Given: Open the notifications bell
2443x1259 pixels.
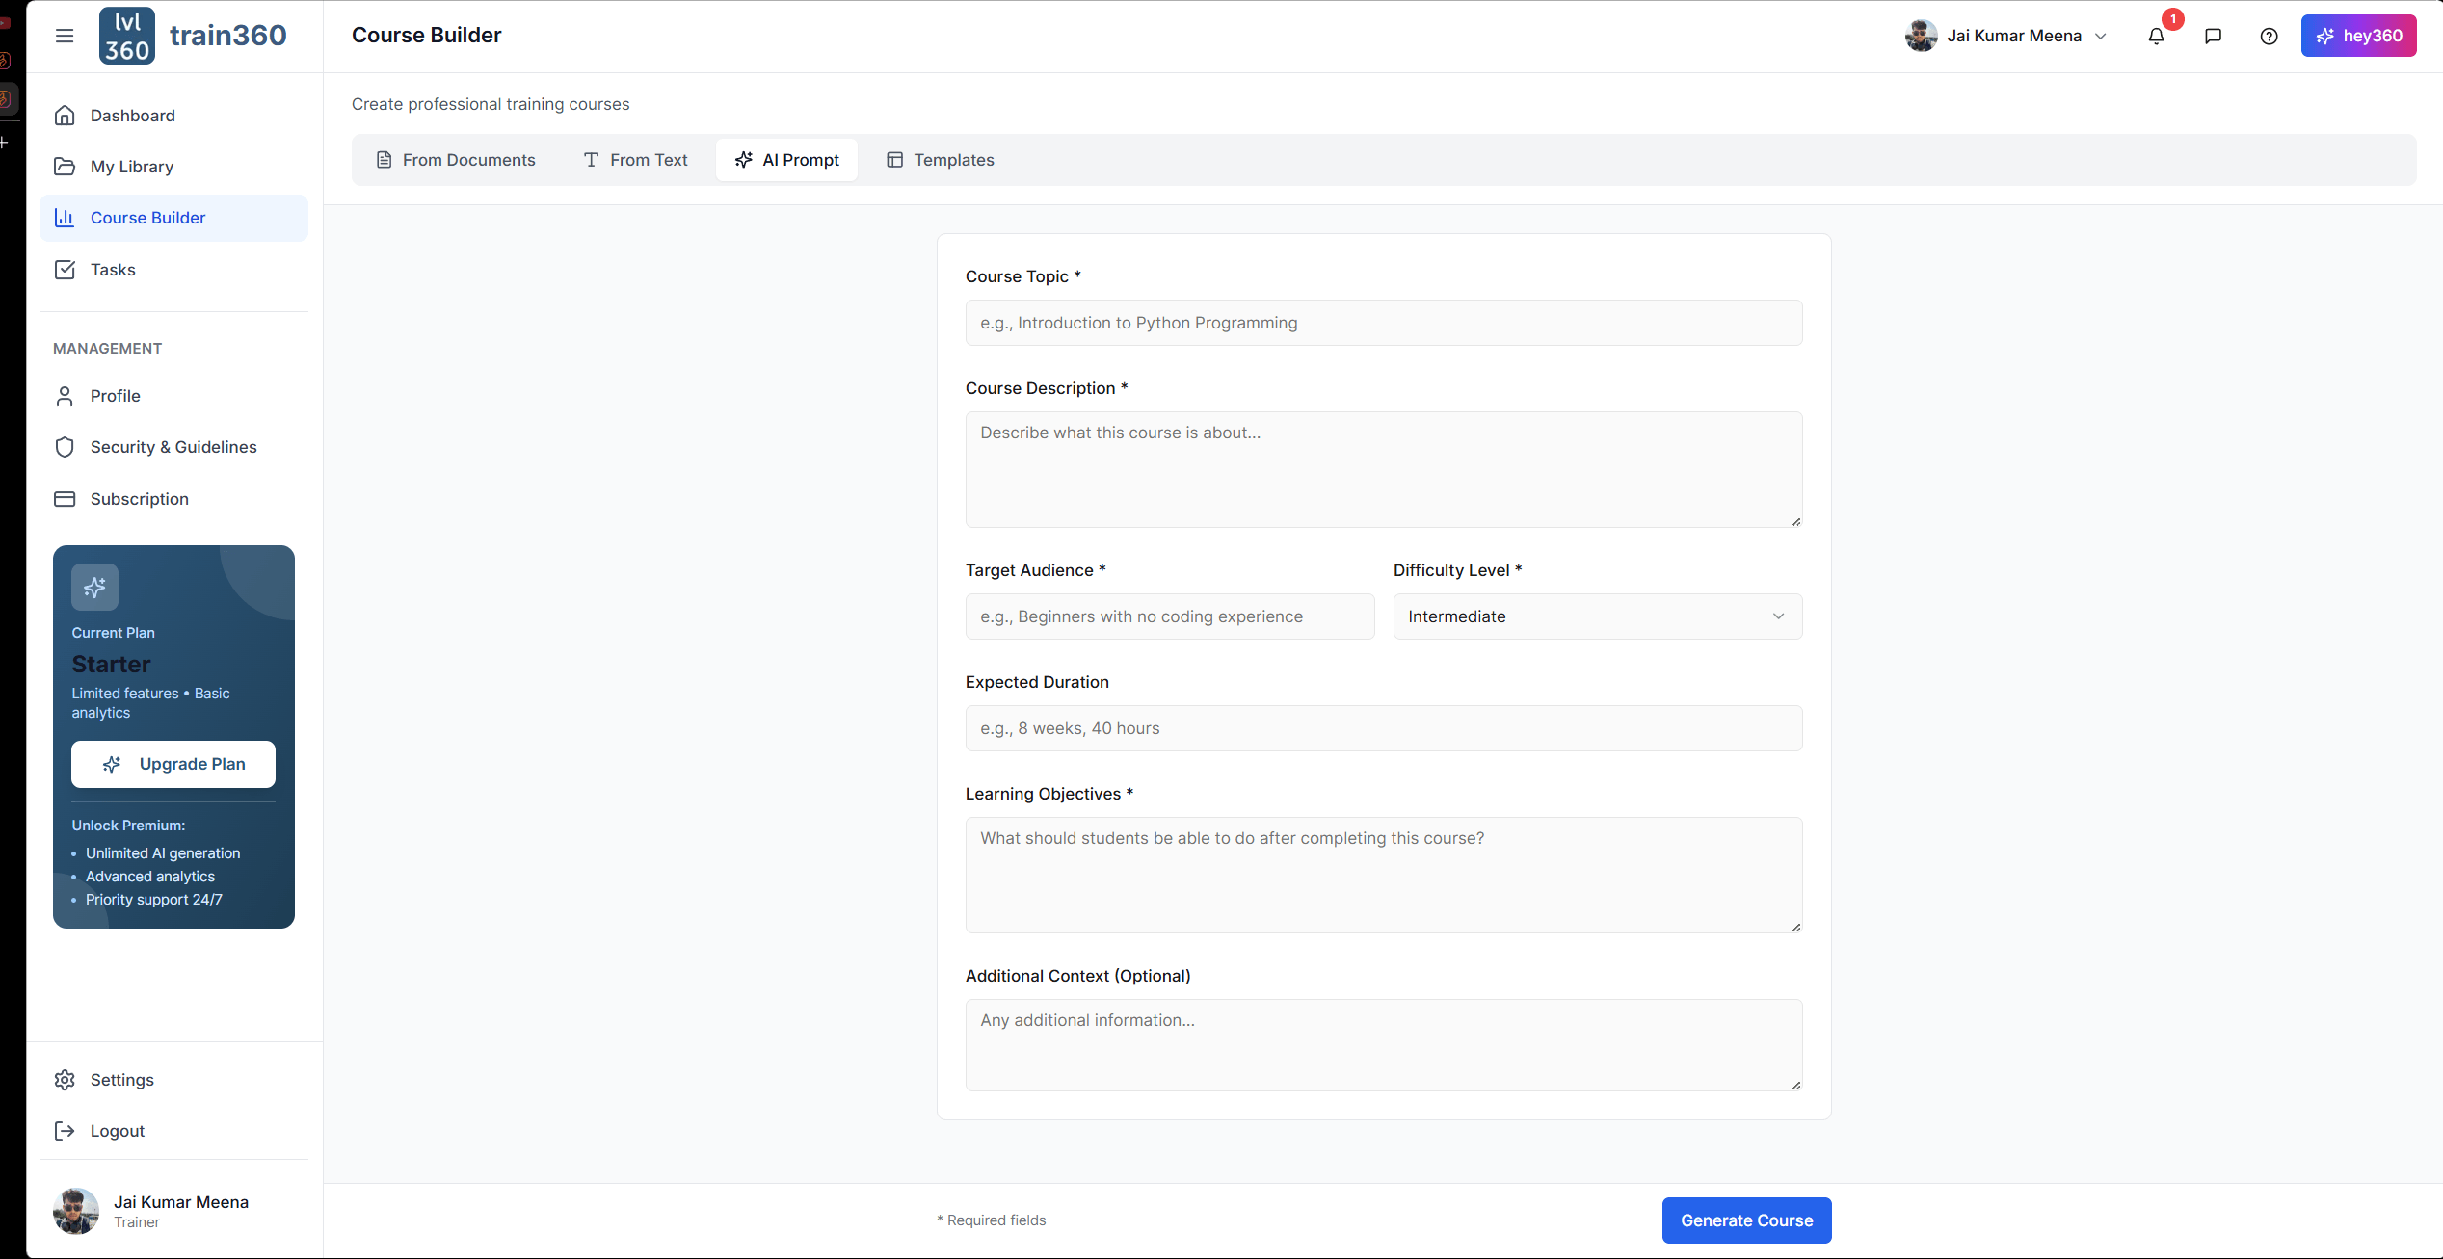Looking at the screenshot, I should tap(2156, 37).
